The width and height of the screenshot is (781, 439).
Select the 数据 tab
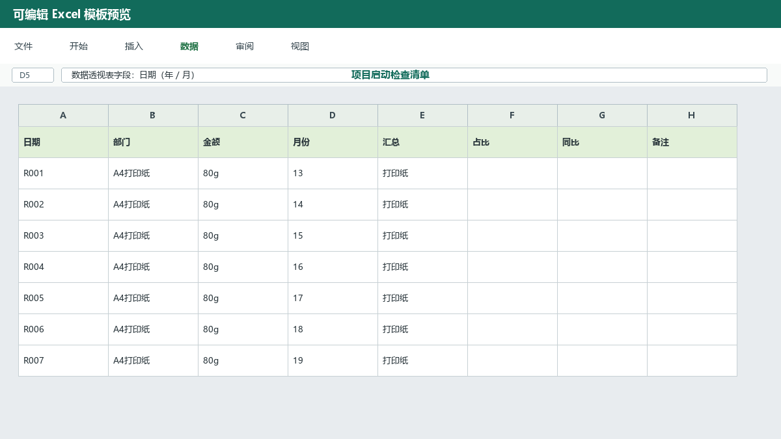pos(189,46)
